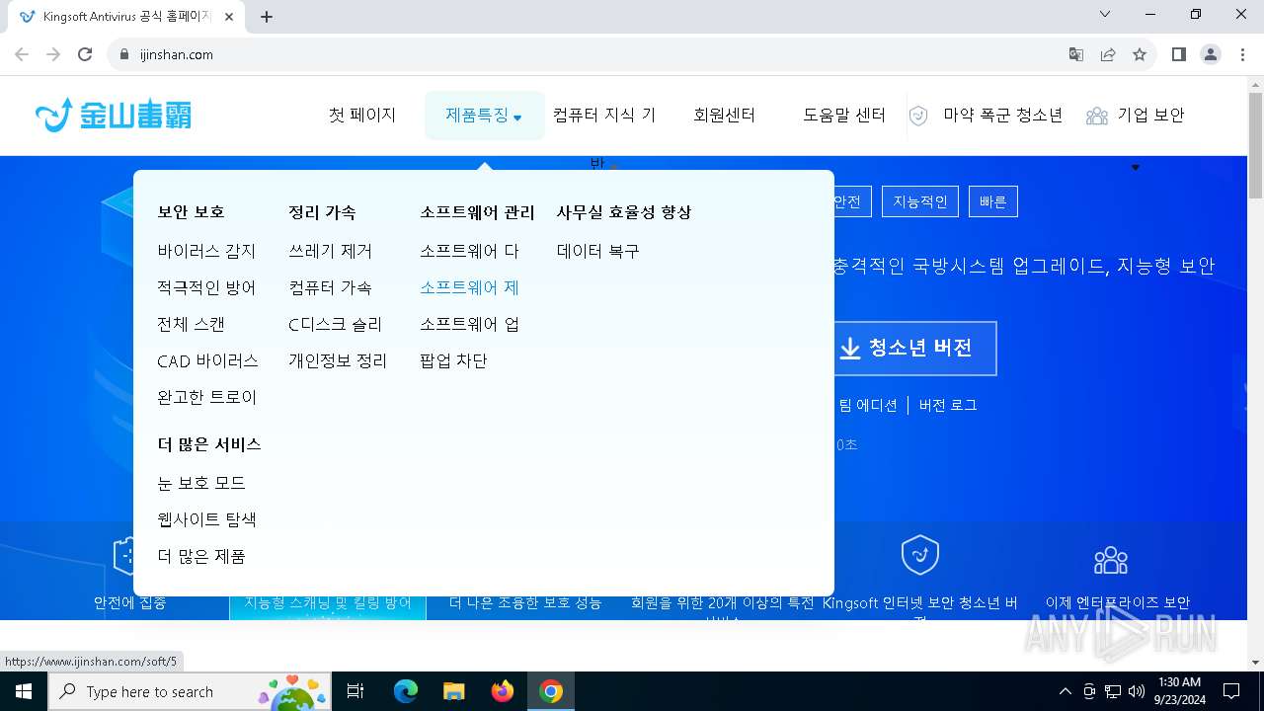Select 웹사이트 탐색 menu entry
The width and height of the screenshot is (1264, 711).
207,519
